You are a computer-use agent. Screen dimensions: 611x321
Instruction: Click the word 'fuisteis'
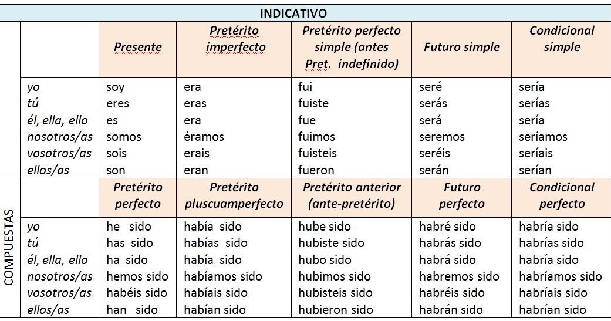317,153
